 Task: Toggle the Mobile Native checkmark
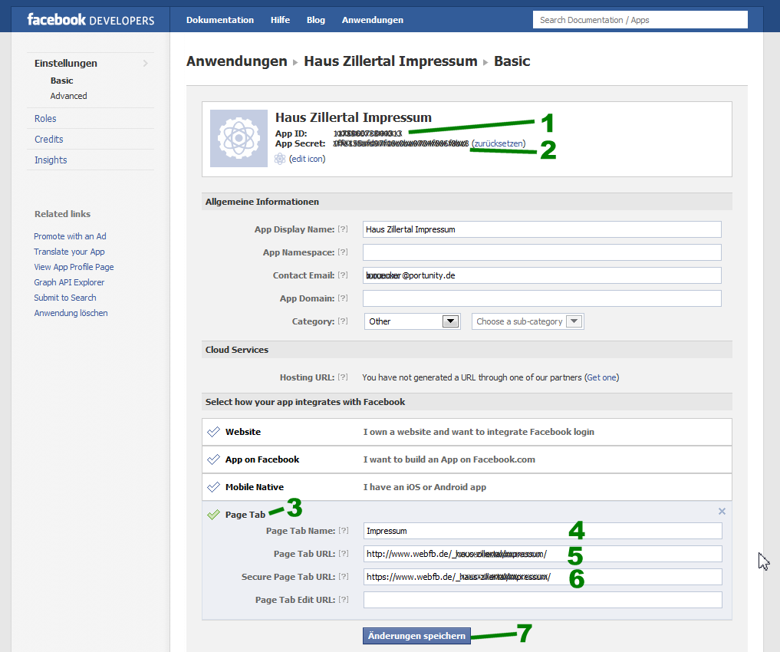214,487
